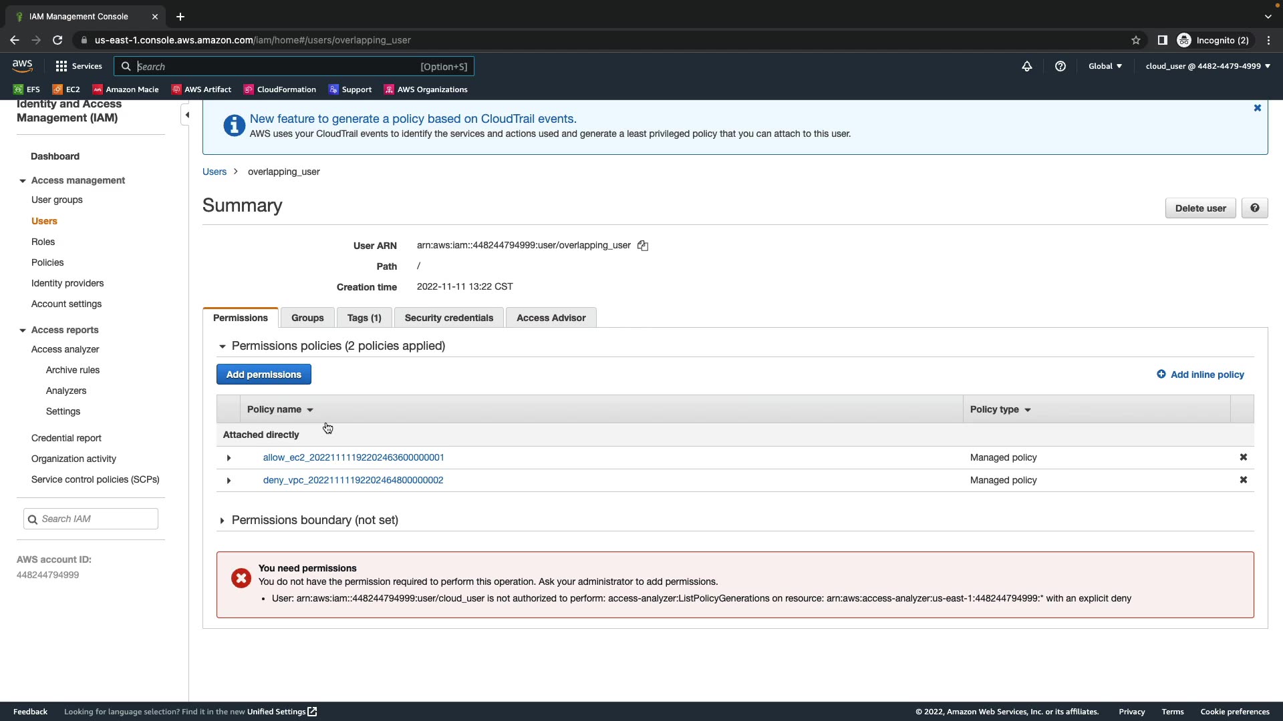
Task: Dismiss the CloudTrail info banner
Action: click(x=1258, y=108)
